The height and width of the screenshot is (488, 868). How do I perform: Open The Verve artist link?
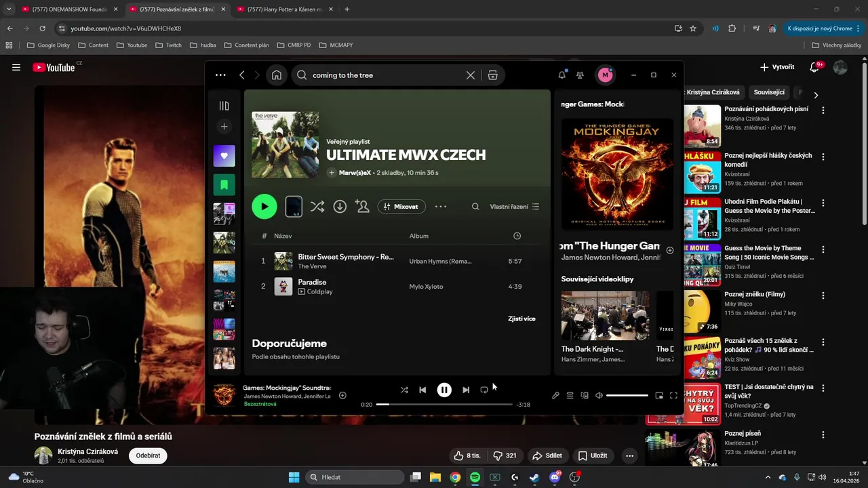312,266
